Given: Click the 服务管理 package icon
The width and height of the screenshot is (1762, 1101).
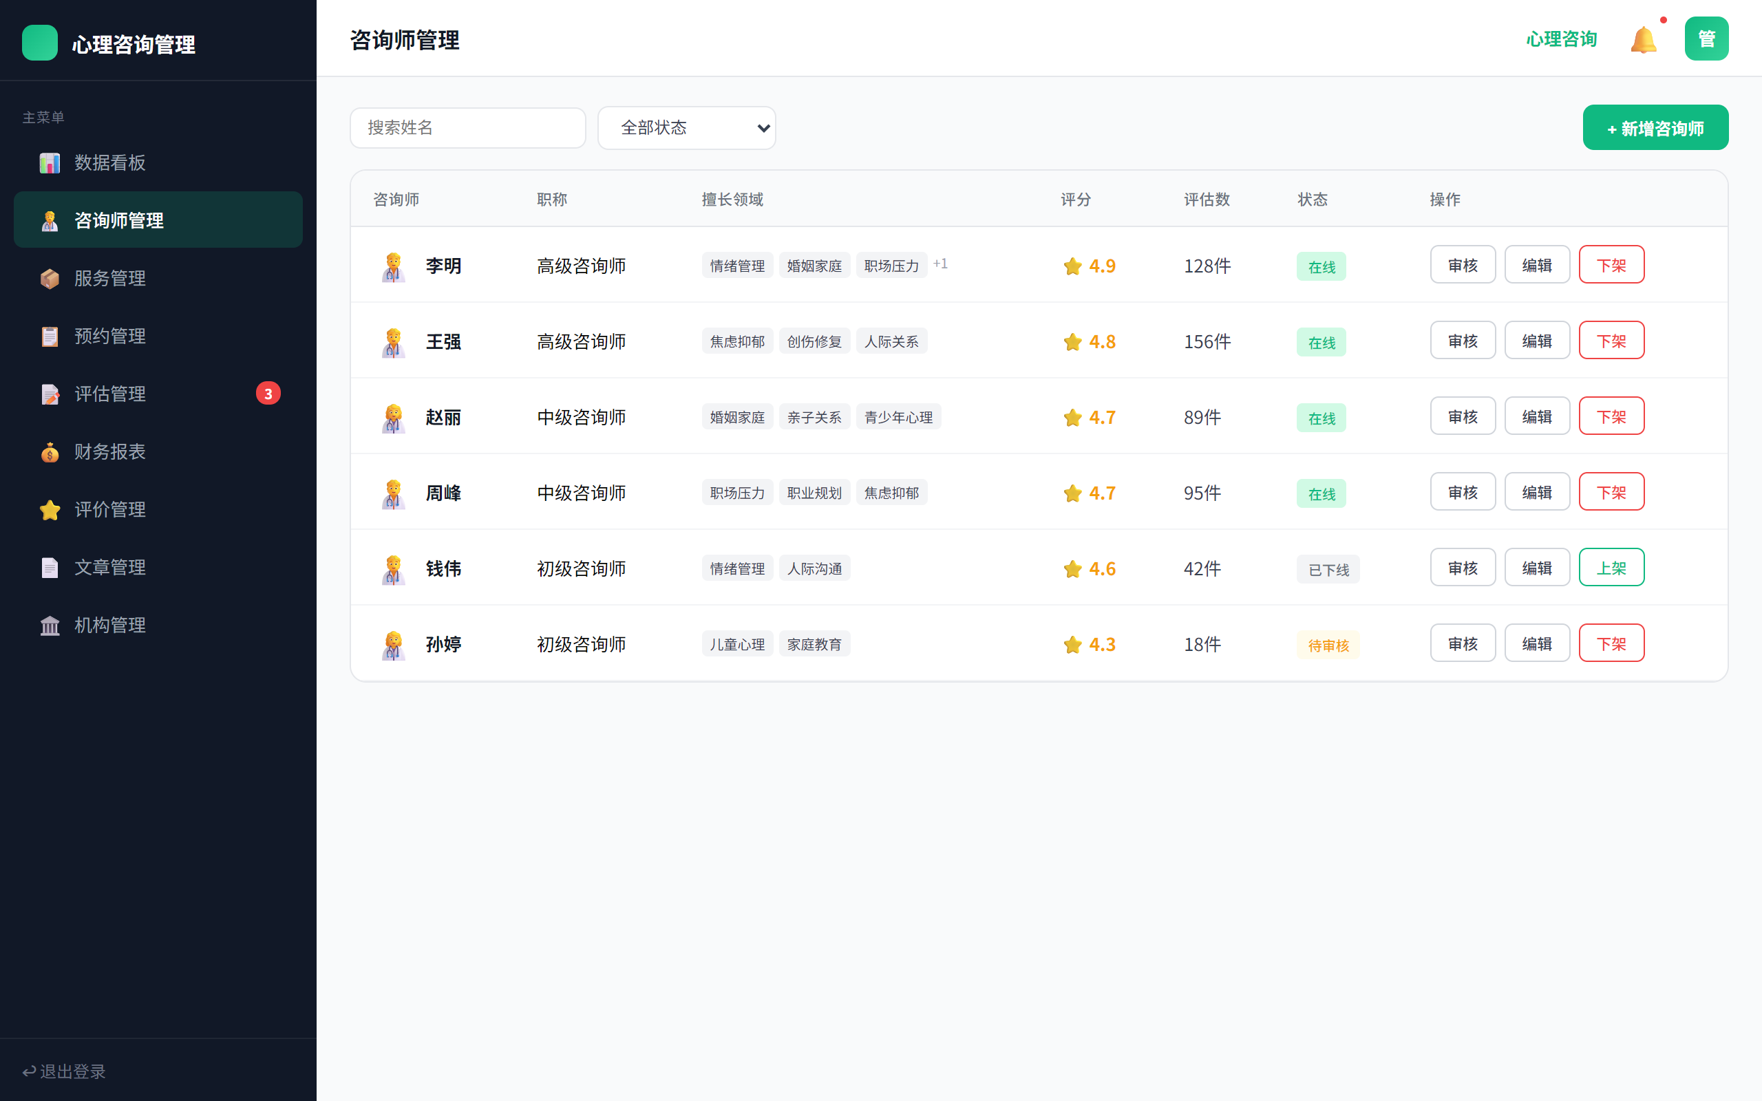Looking at the screenshot, I should pos(50,278).
